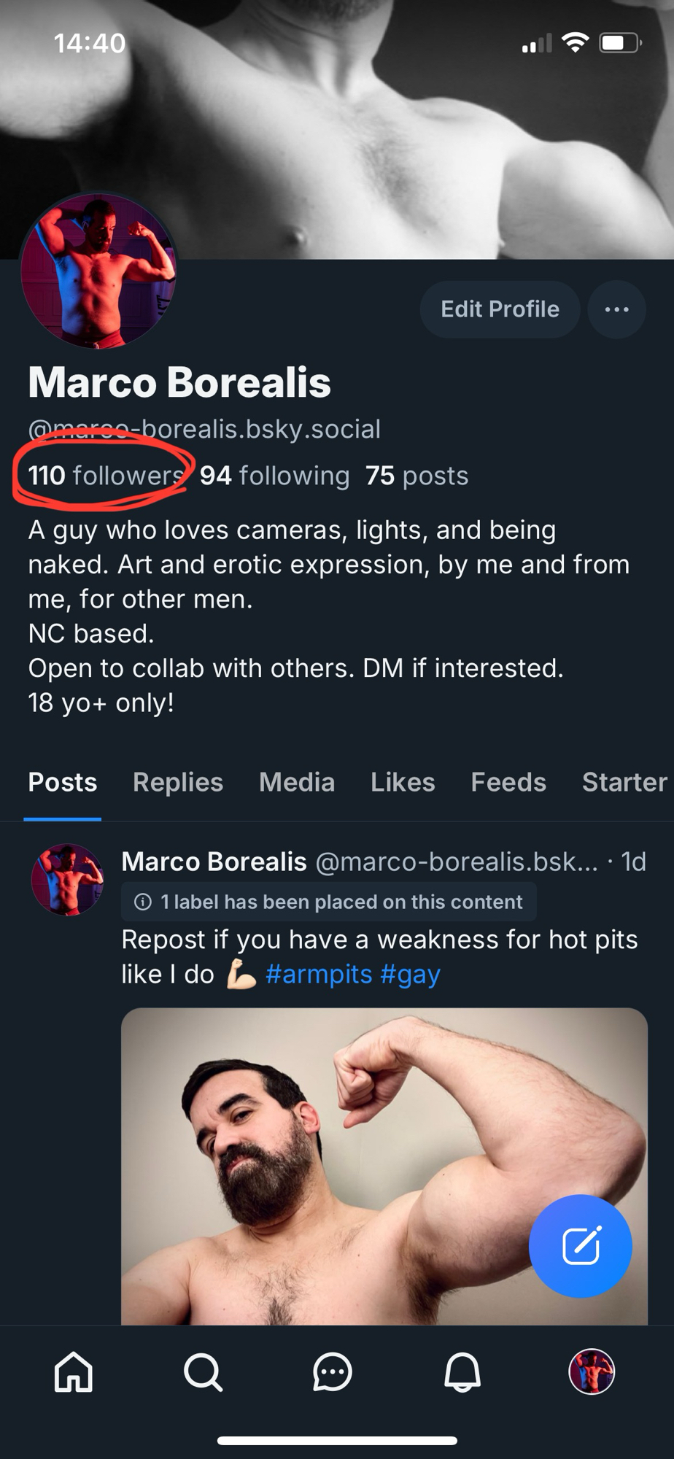
Task: Click the Edit Profile button
Action: (500, 309)
